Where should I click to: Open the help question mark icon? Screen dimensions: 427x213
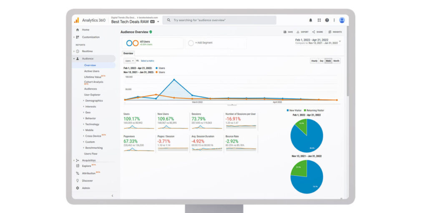point(327,20)
